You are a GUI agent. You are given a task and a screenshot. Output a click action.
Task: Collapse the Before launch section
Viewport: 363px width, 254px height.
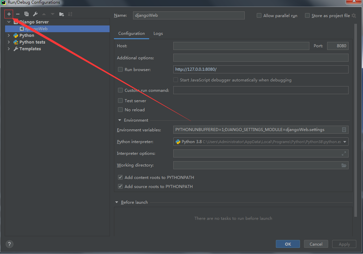point(117,202)
